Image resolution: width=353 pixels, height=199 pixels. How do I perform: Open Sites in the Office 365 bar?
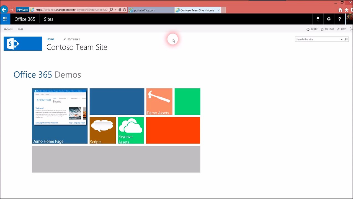48,19
